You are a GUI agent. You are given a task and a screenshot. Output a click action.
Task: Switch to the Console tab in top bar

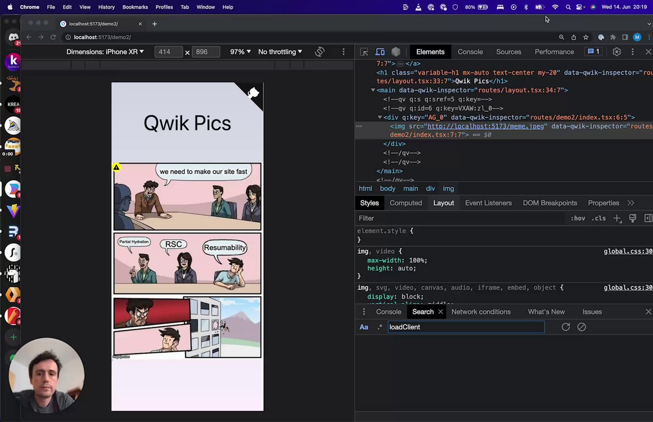[470, 52]
